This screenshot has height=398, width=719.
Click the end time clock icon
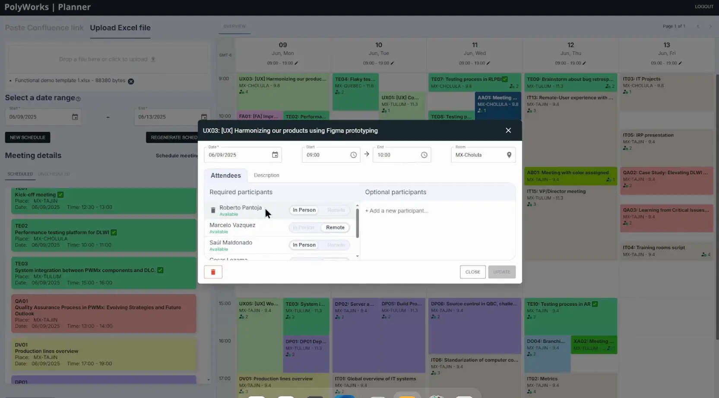coord(424,155)
